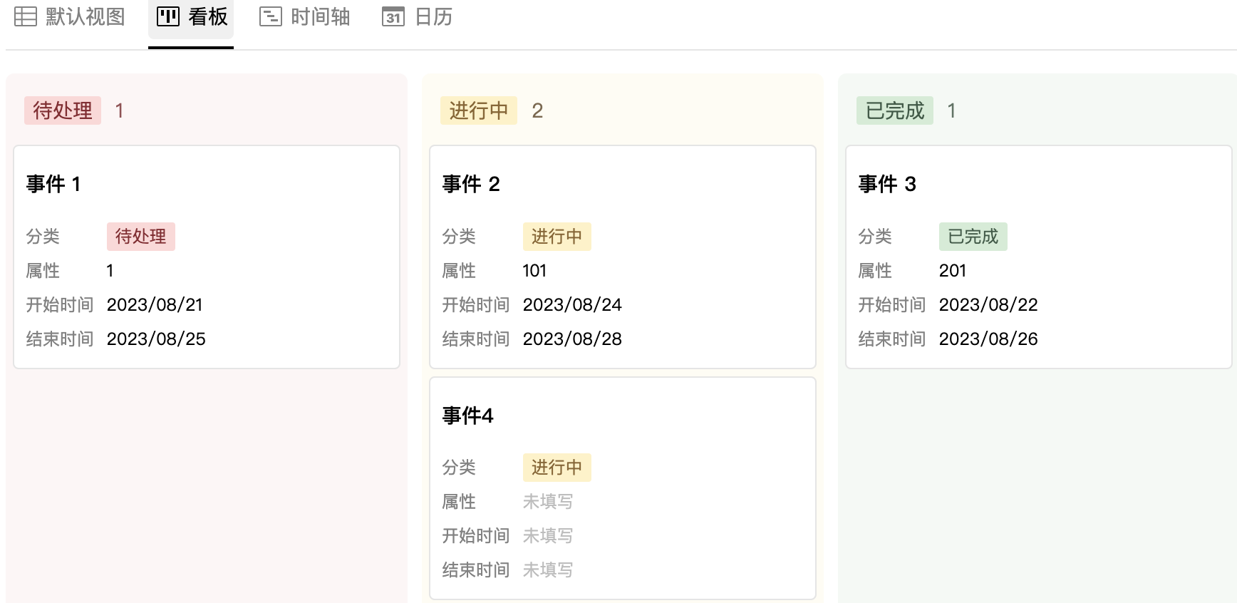1237x603 pixels.
Task: Click the empty 属性 未填写 field in 事件4
Action: [548, 502]
